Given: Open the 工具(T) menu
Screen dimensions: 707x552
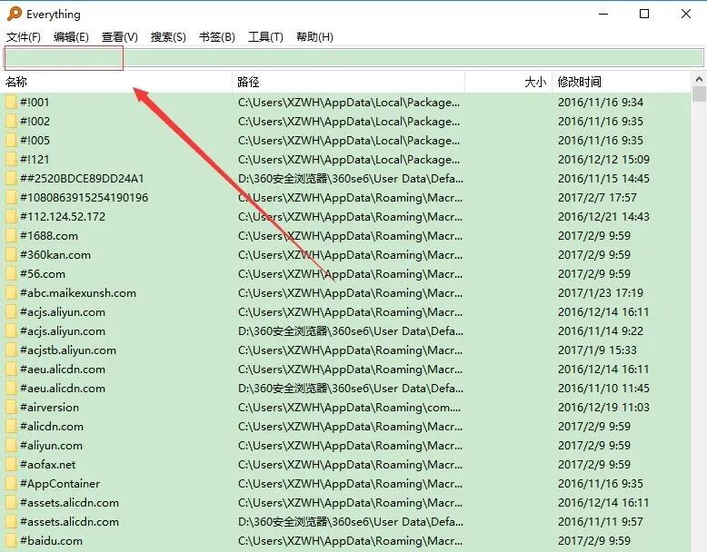Looking at the screenshot, I should tap(265, 37).
